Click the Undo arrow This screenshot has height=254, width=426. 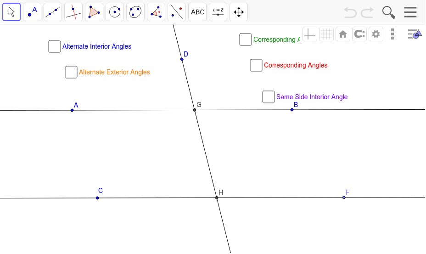[x=350, y=12]
